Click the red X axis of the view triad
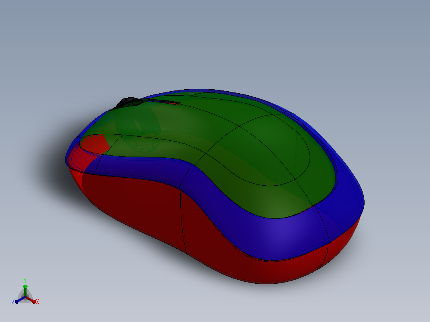430x322 pixels. [31, 300]
